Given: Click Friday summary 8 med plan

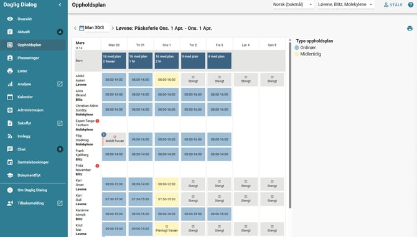Looking at the screenshot, I should point(220,61).
